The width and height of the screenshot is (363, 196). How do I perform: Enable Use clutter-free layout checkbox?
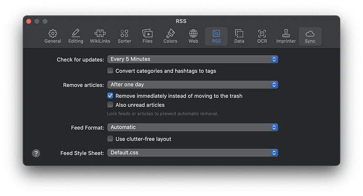(x=110, y=139)
